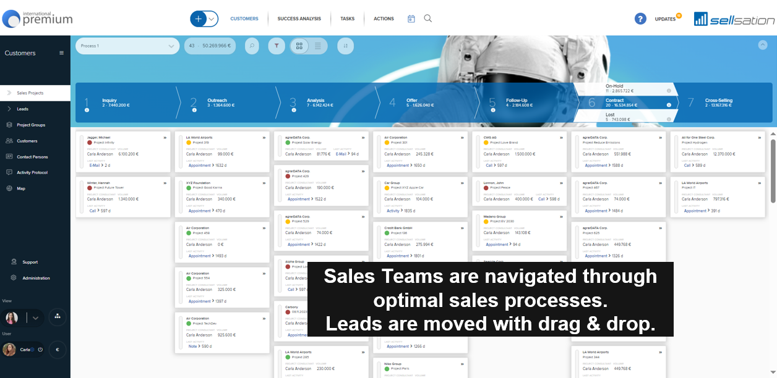Click the info icon on the On-Hold stage

669,91
